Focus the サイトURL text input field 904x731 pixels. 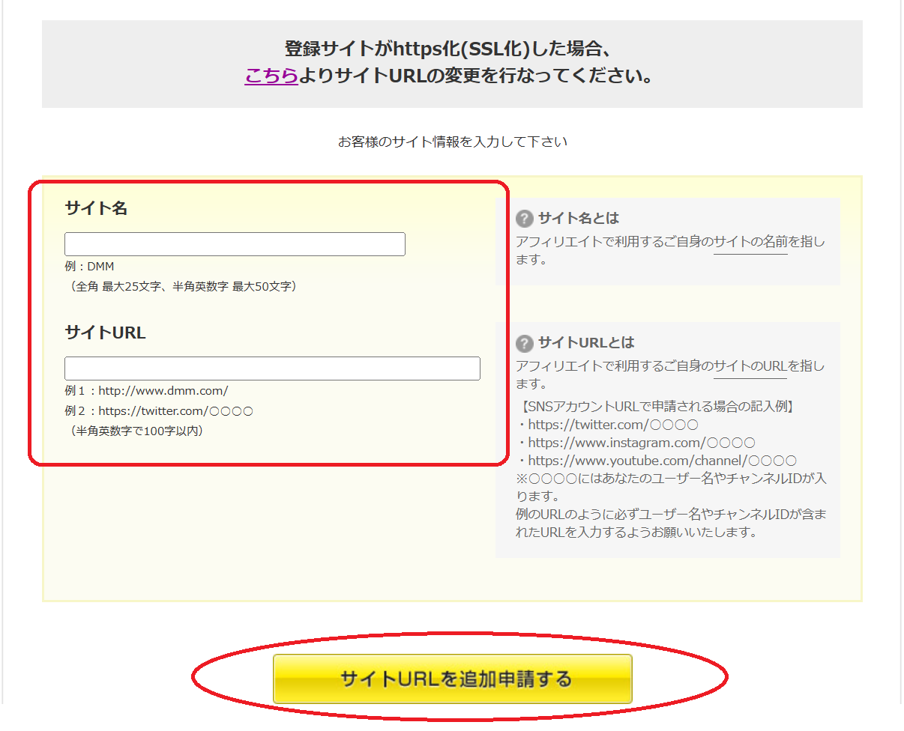tap(272, 368)
